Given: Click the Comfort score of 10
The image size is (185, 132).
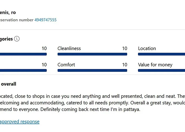Looking at the screenshot, I should tap(124, 65).
